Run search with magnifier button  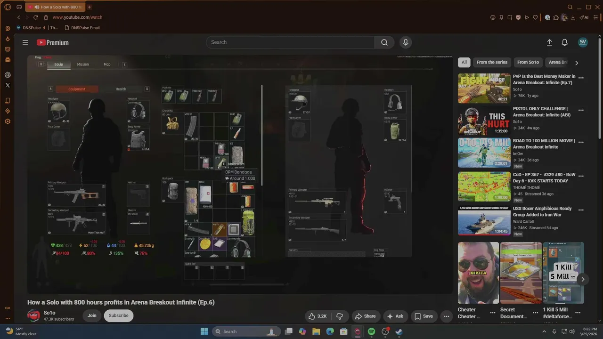pos(384,42)
